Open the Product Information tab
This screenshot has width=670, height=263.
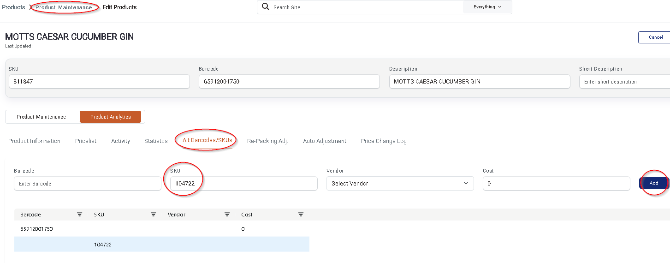[35, 141]
